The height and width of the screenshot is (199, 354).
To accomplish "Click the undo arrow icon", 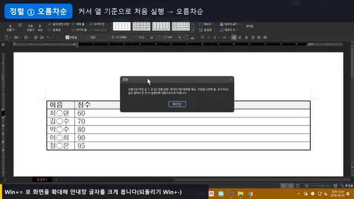I will (48, 38).
